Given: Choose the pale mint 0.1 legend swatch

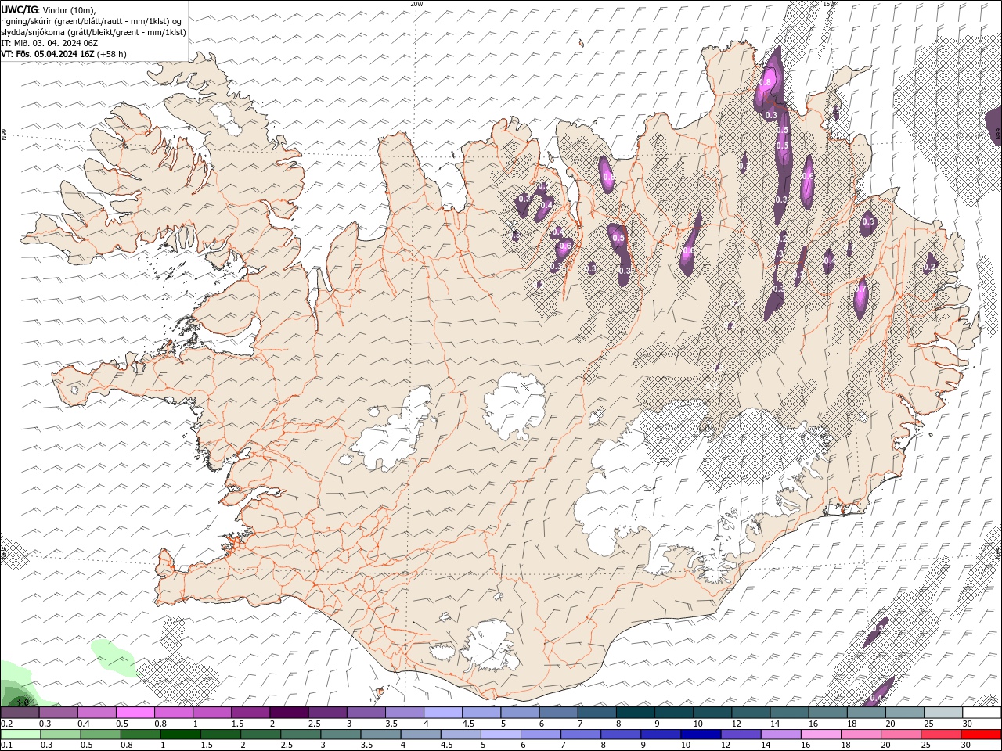Looking at the screenshot, I should [20, 735].
